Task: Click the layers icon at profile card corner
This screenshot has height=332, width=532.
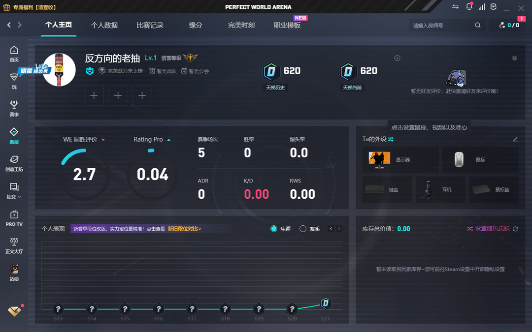Action: pyautogui.click(x=514, y=58)
